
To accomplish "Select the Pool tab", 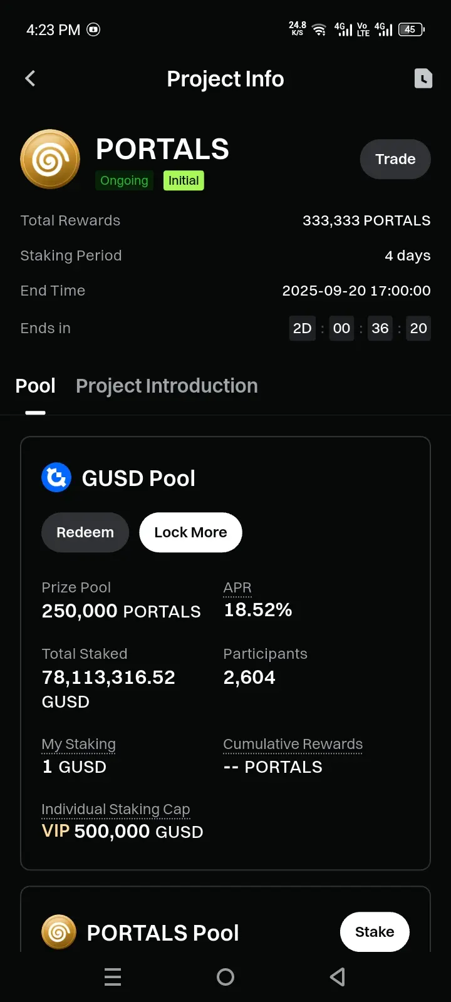I will tap(35, 386).
